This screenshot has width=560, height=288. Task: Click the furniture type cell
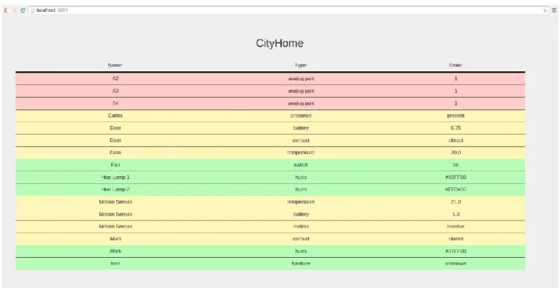coord(301,263)
